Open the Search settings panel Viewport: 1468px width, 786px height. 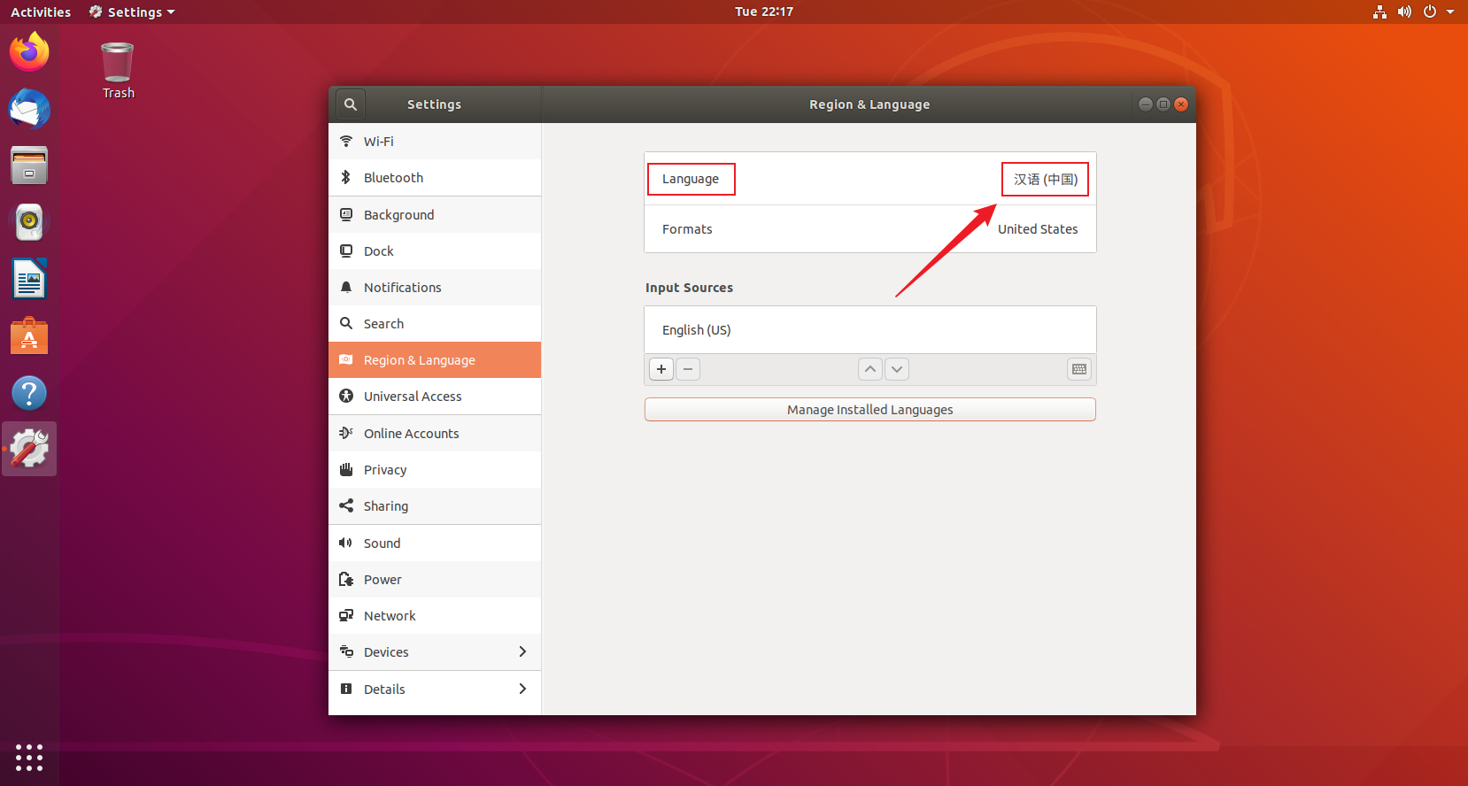[435, 324]
